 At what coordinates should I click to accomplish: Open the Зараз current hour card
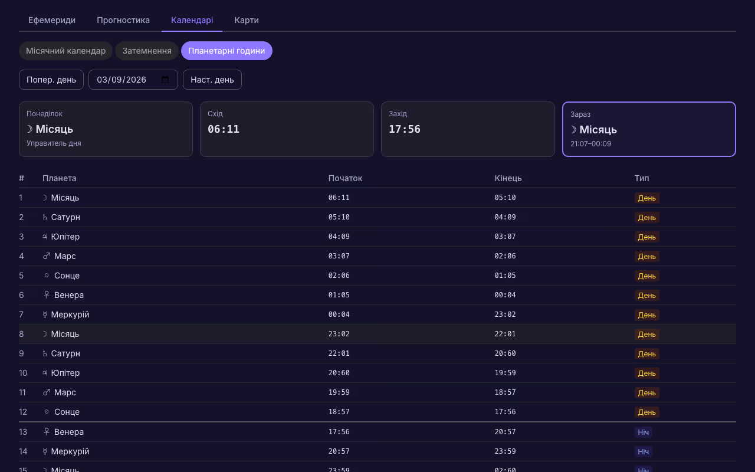[x=649, y=129]
